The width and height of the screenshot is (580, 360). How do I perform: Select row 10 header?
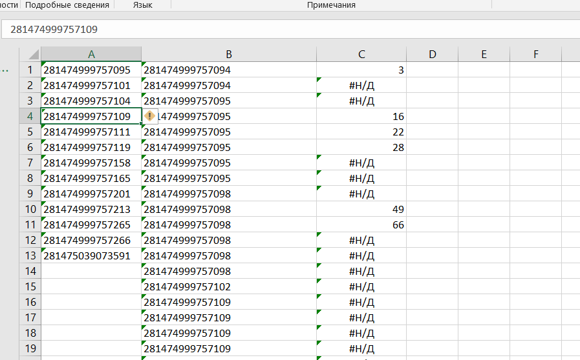pos(30,209)
